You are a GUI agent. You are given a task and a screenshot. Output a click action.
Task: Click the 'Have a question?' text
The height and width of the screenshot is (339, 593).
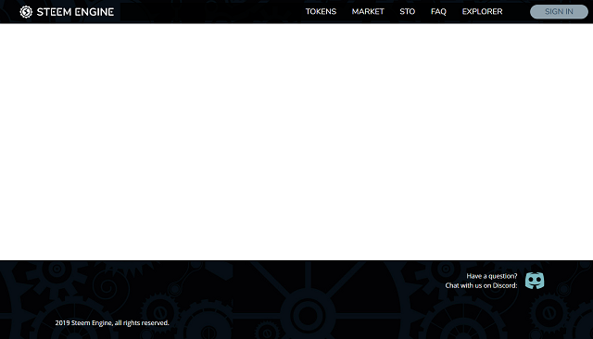coord(492,276)
